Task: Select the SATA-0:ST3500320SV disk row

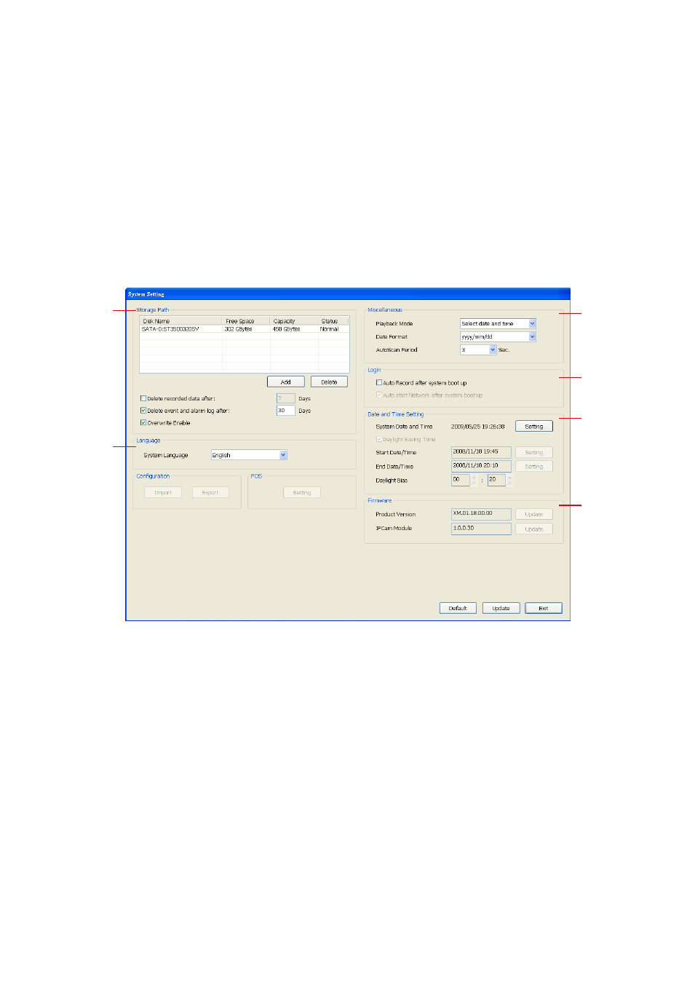Action: click(x=245, y=329)
